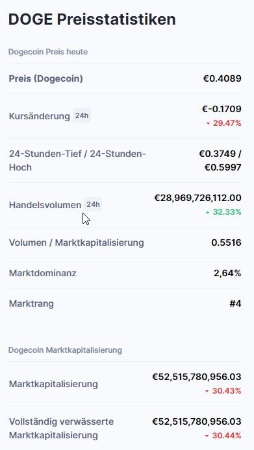Image resolution: width=254 pixels, height=450 pixels.
Task: Click the red down arrow beside 30.43%
Action: (207, 391)
